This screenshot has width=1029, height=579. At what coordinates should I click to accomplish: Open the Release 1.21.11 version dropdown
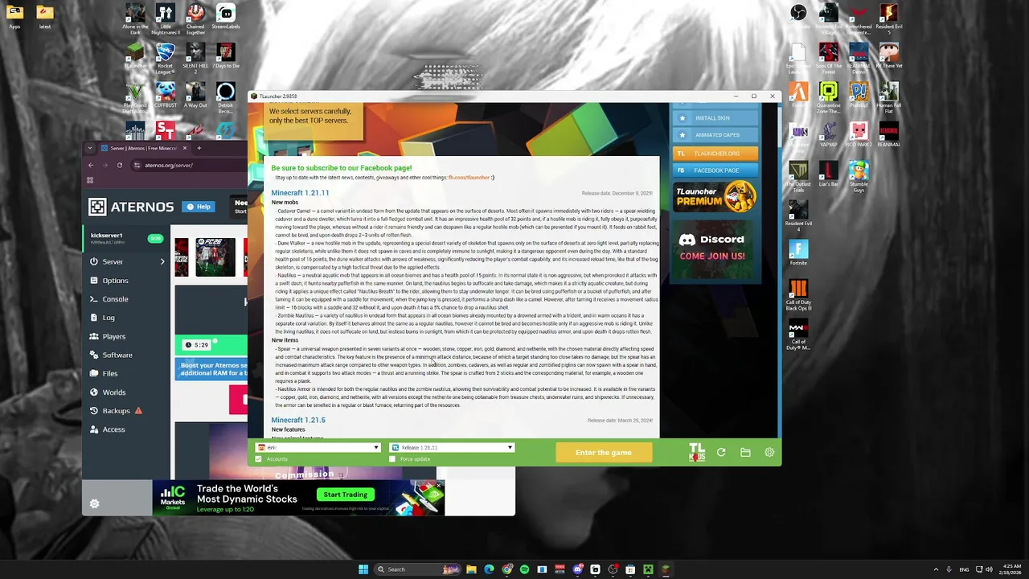point(451,448)
